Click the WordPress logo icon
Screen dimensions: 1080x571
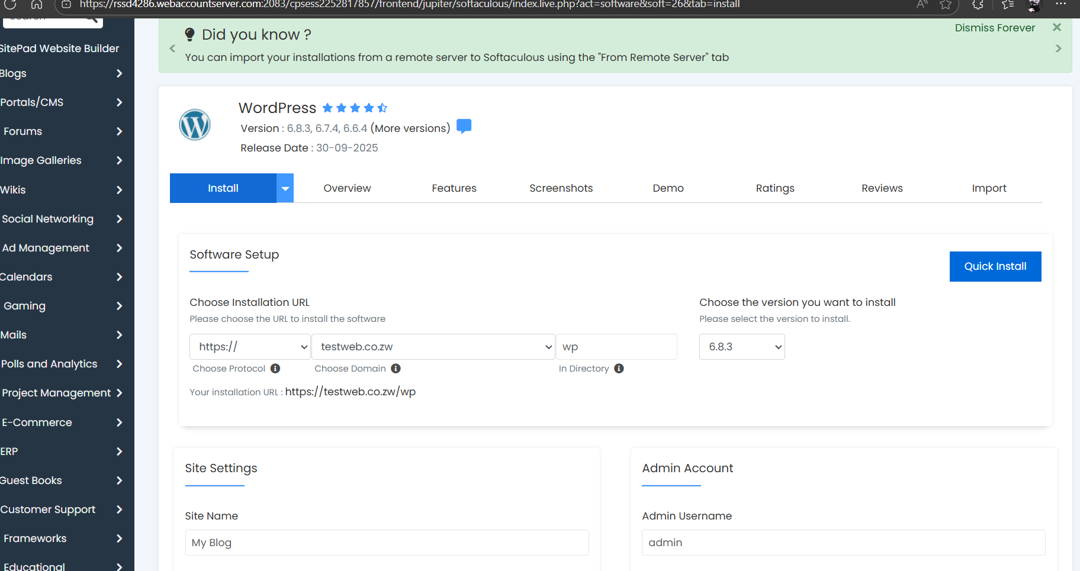coord(195,125)
